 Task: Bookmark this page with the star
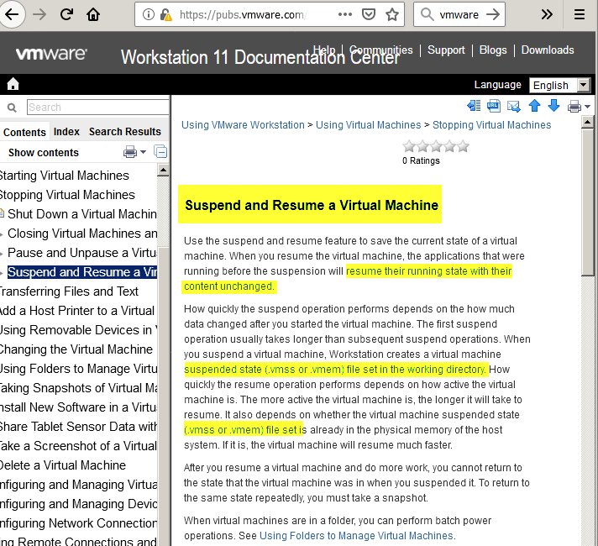point(392,14)
